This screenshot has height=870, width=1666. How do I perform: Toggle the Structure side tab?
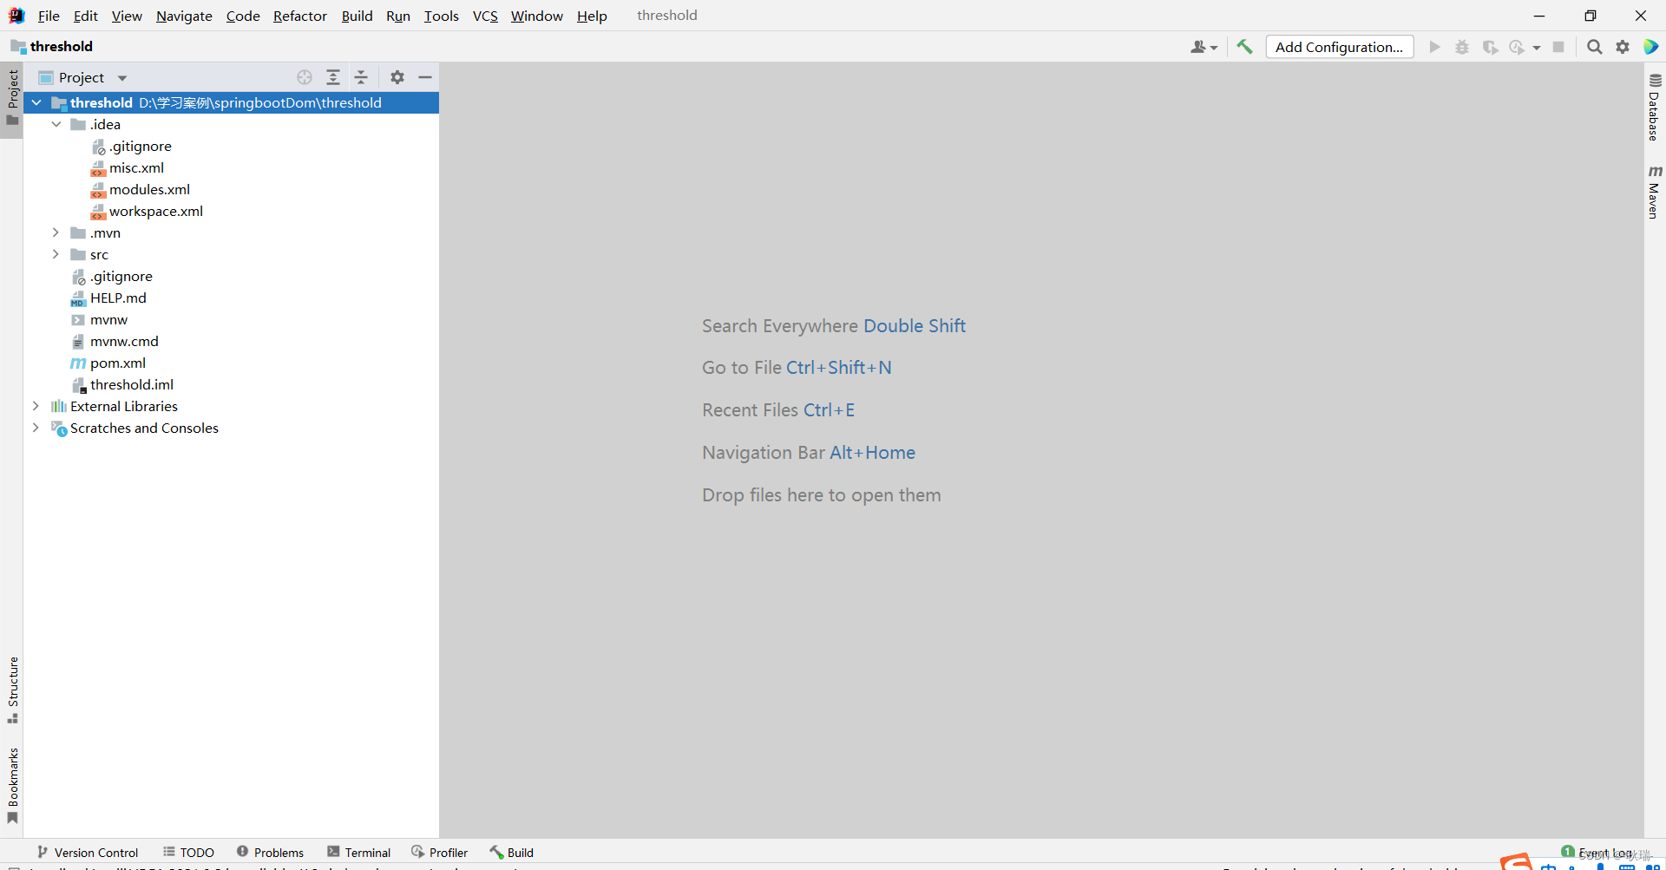tap(12, 690)
